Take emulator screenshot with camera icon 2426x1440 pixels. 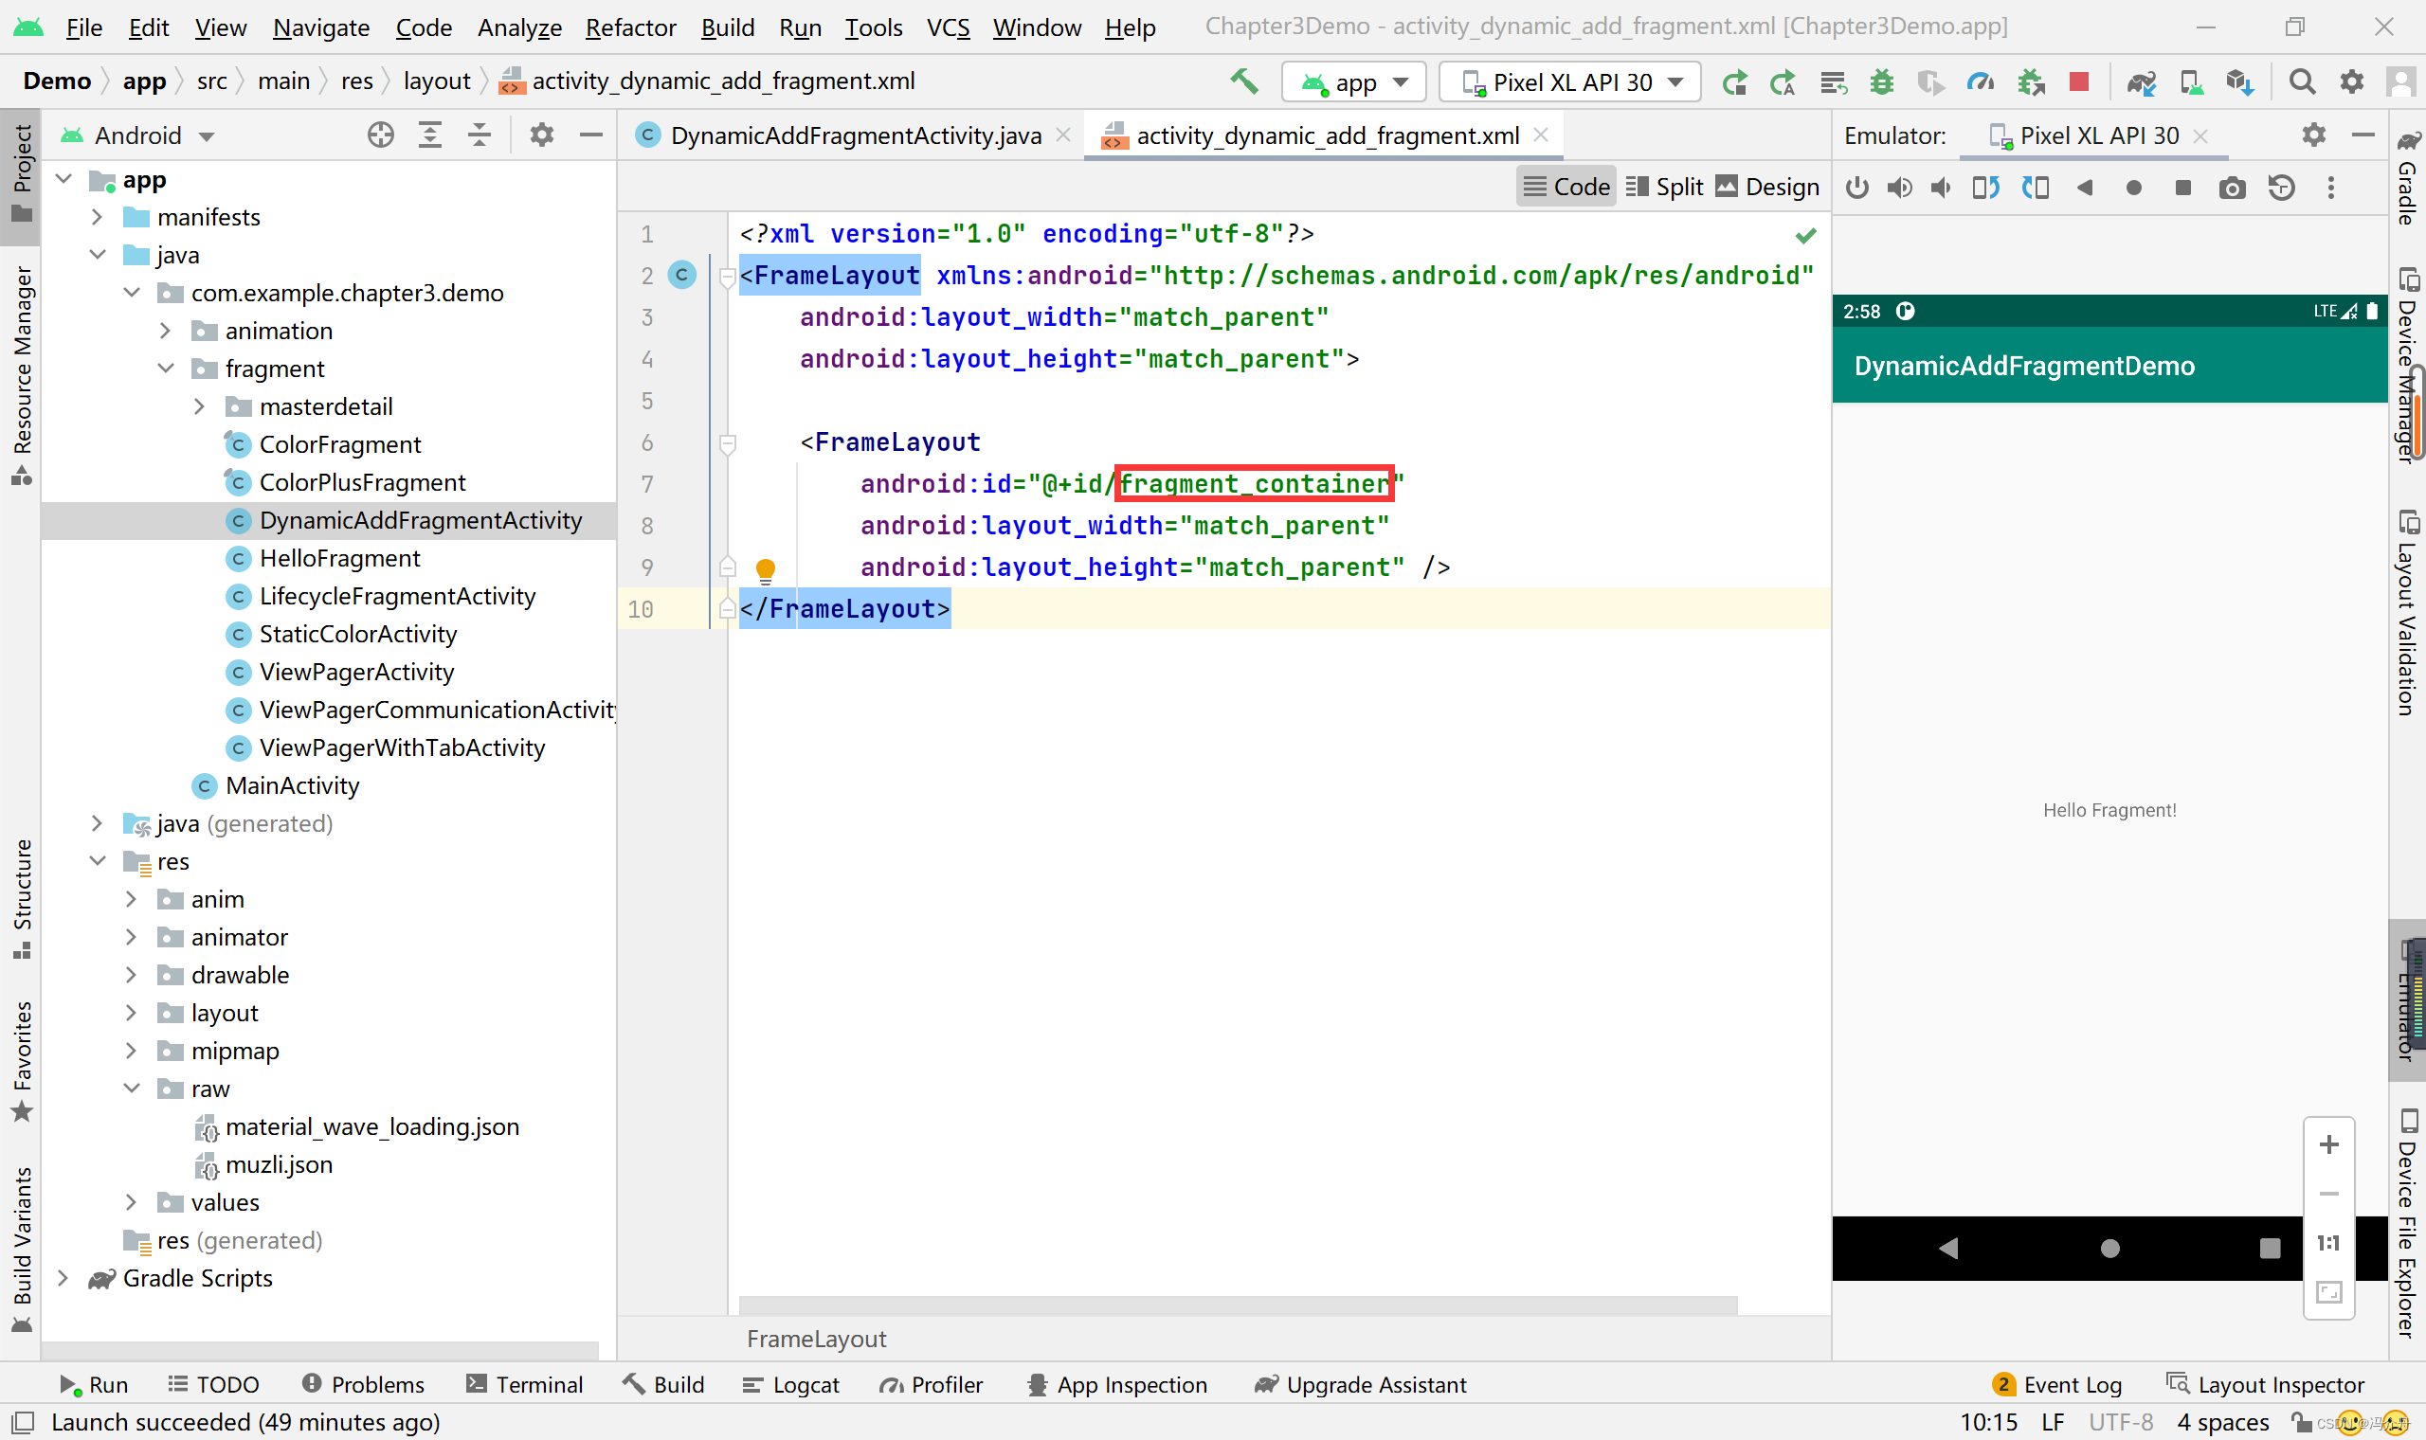click(x=2232, y=188)
